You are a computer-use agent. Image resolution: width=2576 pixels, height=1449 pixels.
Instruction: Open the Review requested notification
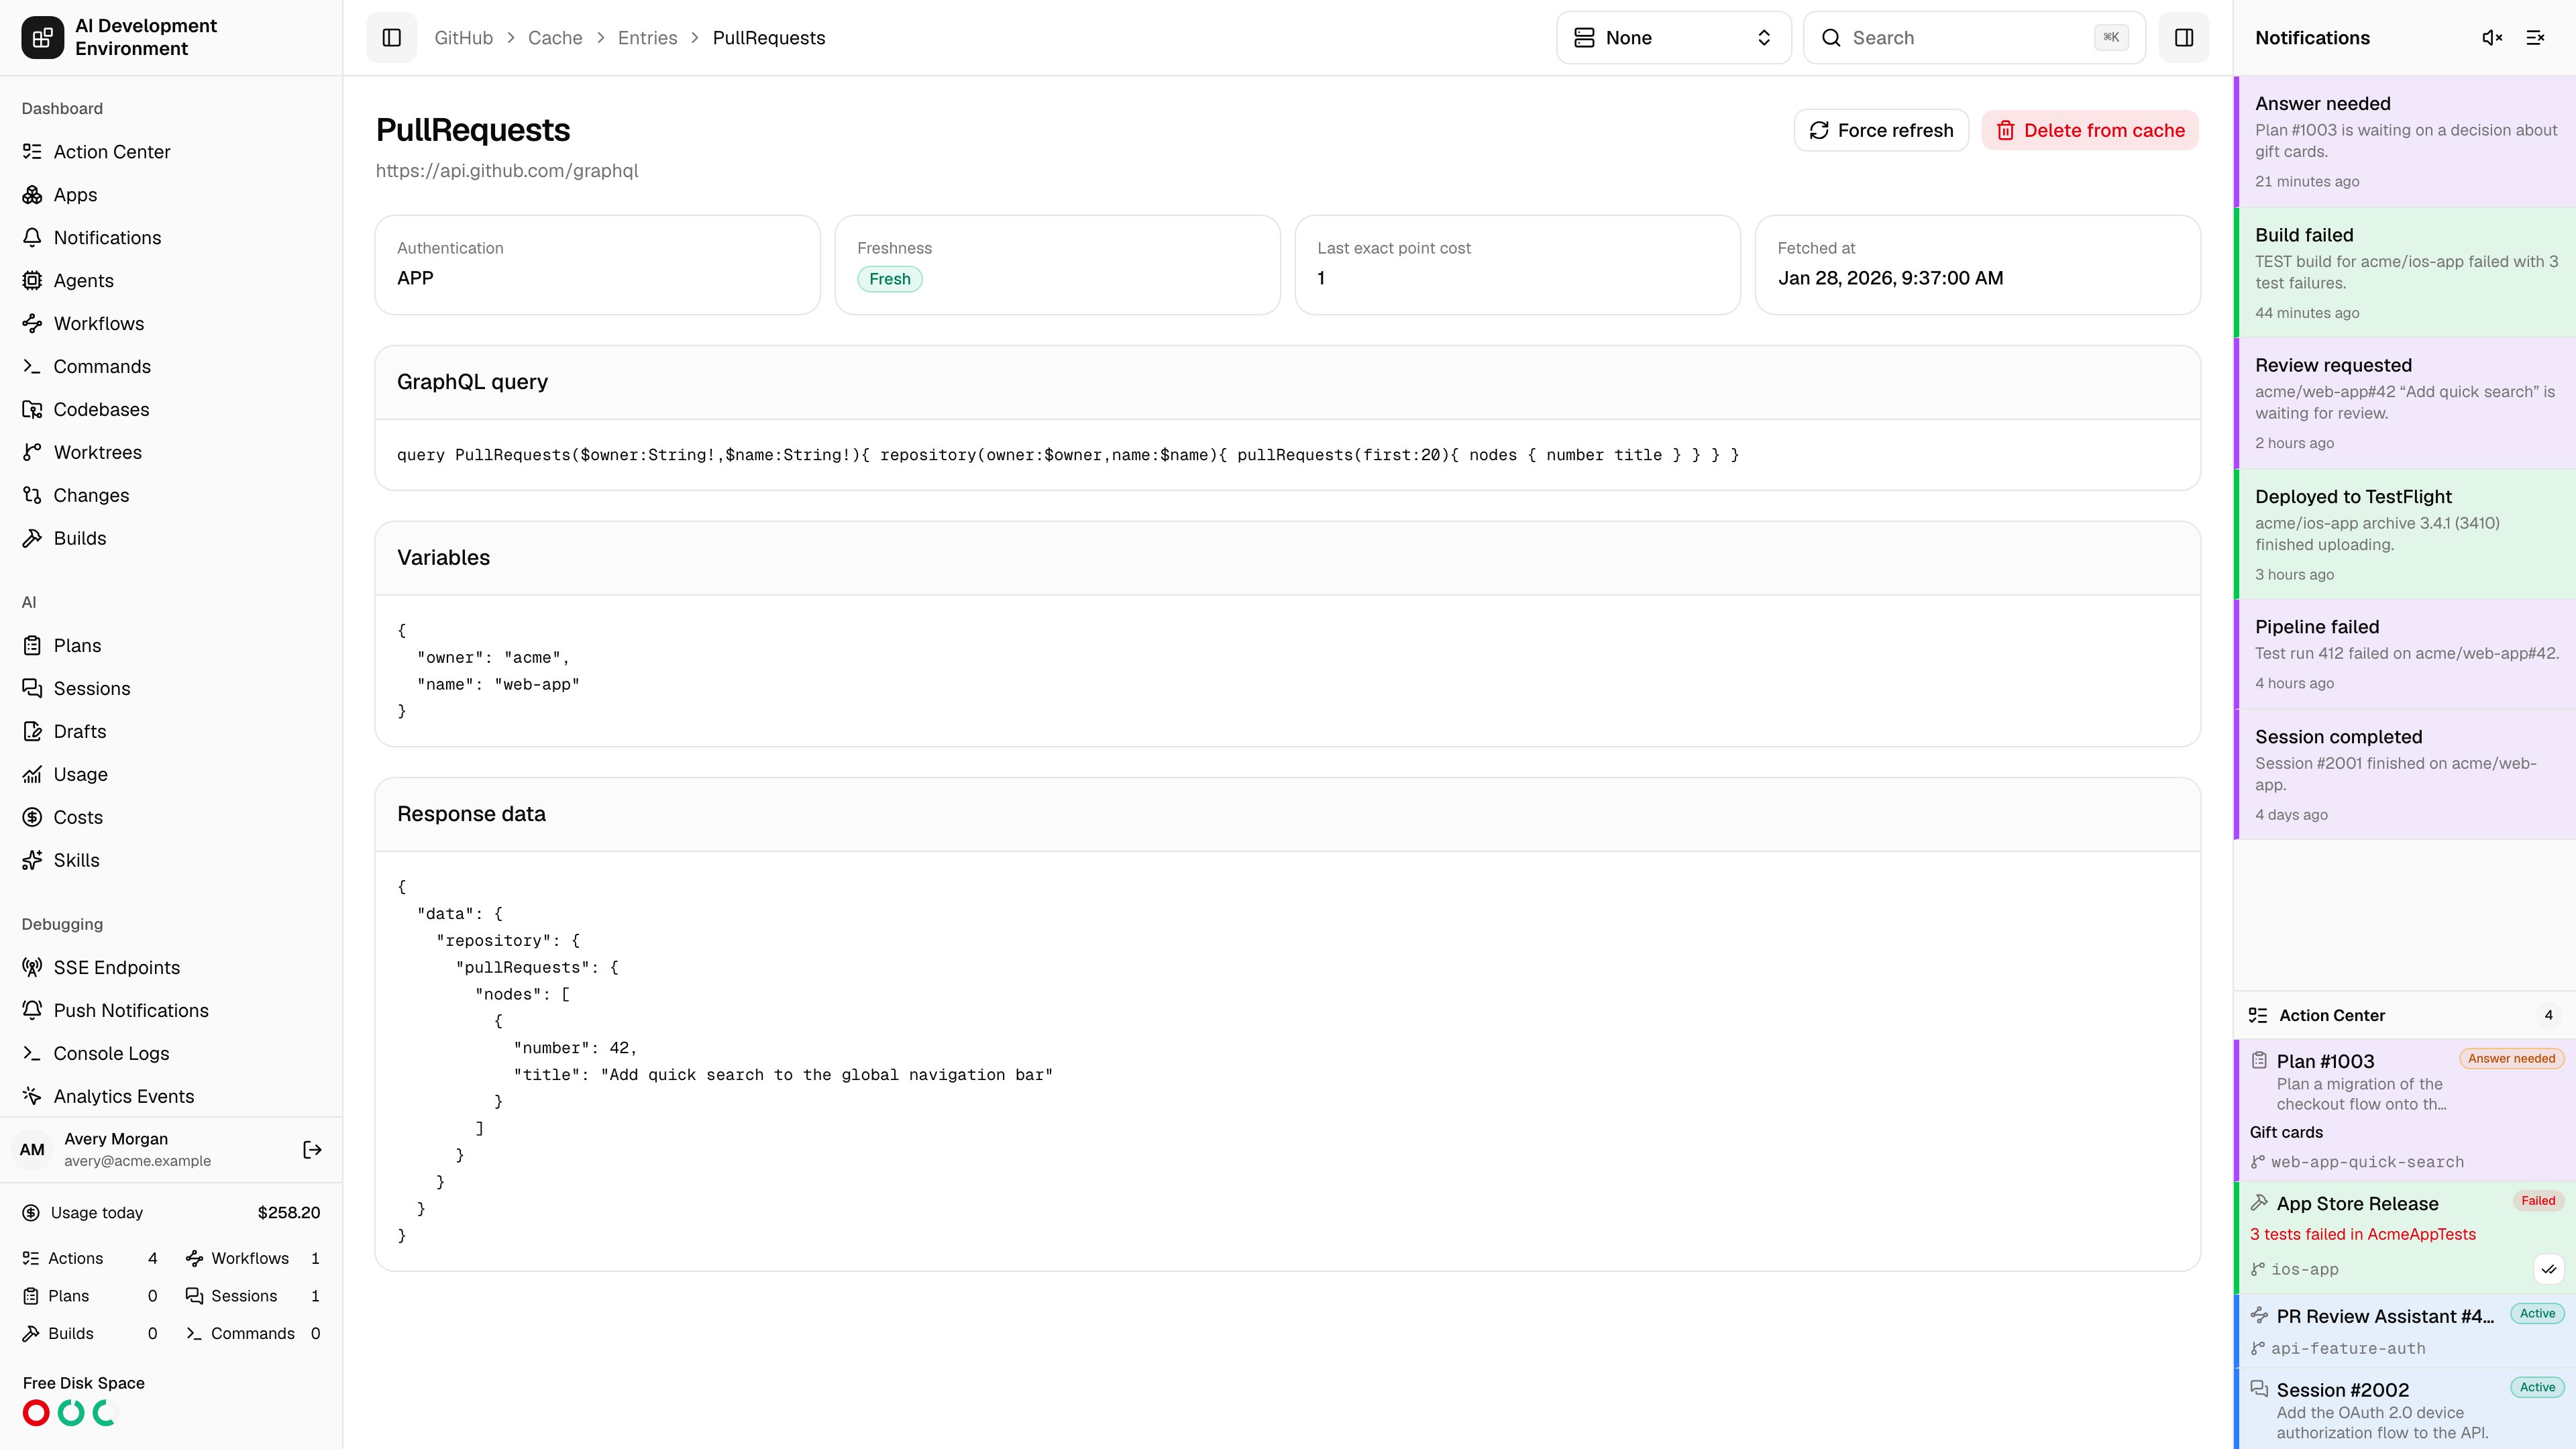2405,404
